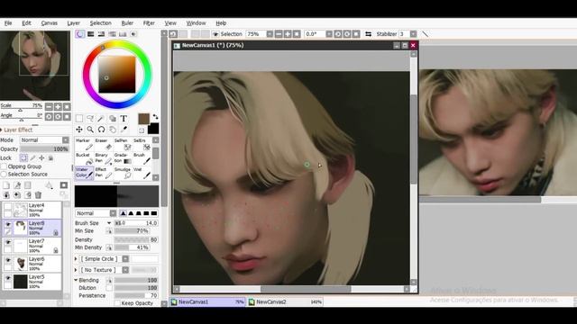Image resolution: width=577 pixels, height=324 pixels.
Task: Reset the navigator Scale
Action: pyautogui.click(x=67, y=107)
